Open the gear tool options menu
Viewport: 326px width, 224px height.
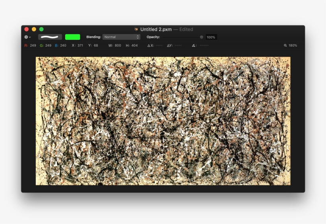tap(27, 37)
